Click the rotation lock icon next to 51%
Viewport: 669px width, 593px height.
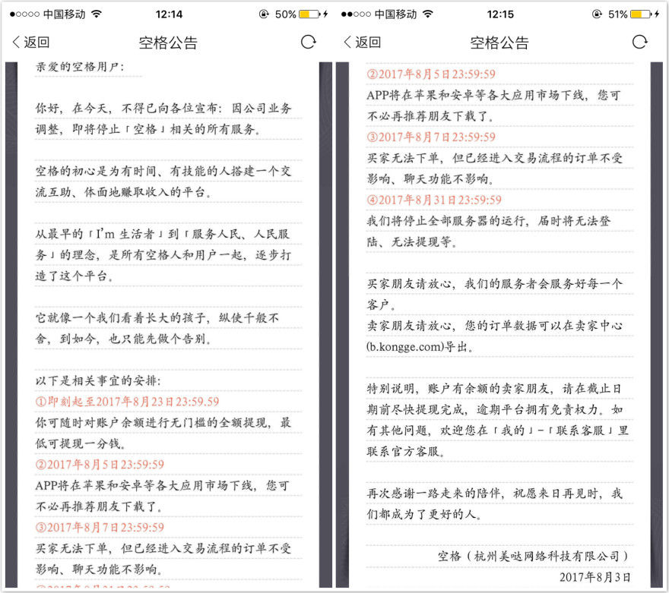point(595,14)
